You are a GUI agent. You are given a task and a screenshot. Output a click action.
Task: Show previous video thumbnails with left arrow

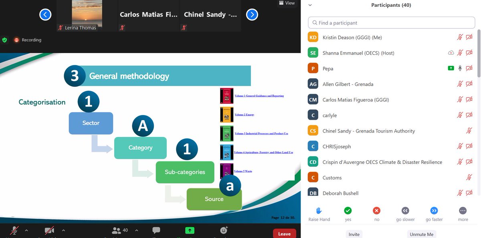point(45,15)
